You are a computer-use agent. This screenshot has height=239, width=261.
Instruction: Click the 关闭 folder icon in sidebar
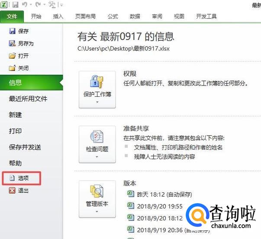tap(12, 68)
